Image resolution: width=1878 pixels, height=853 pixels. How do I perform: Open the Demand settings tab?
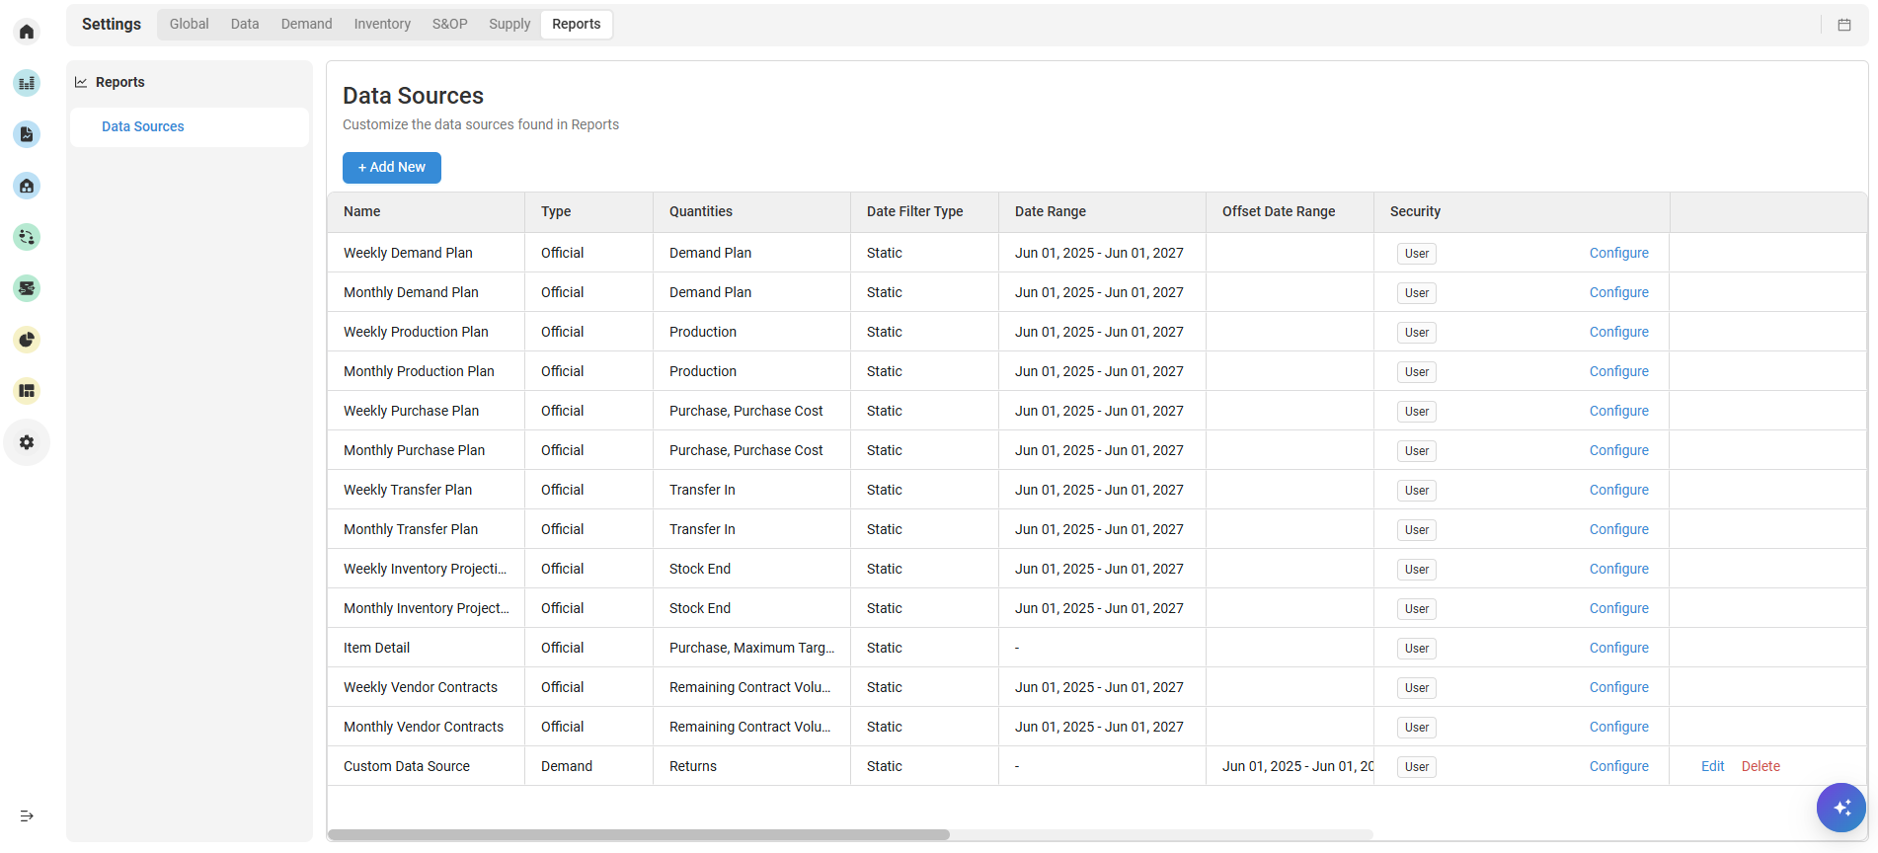tap(306, 25)
